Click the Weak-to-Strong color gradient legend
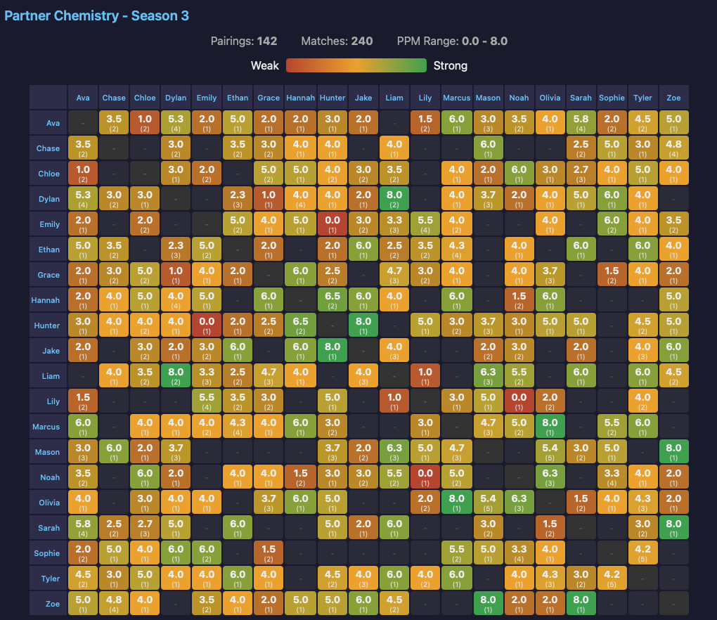Viewport: 717px width, 620px height. point(356,65)
